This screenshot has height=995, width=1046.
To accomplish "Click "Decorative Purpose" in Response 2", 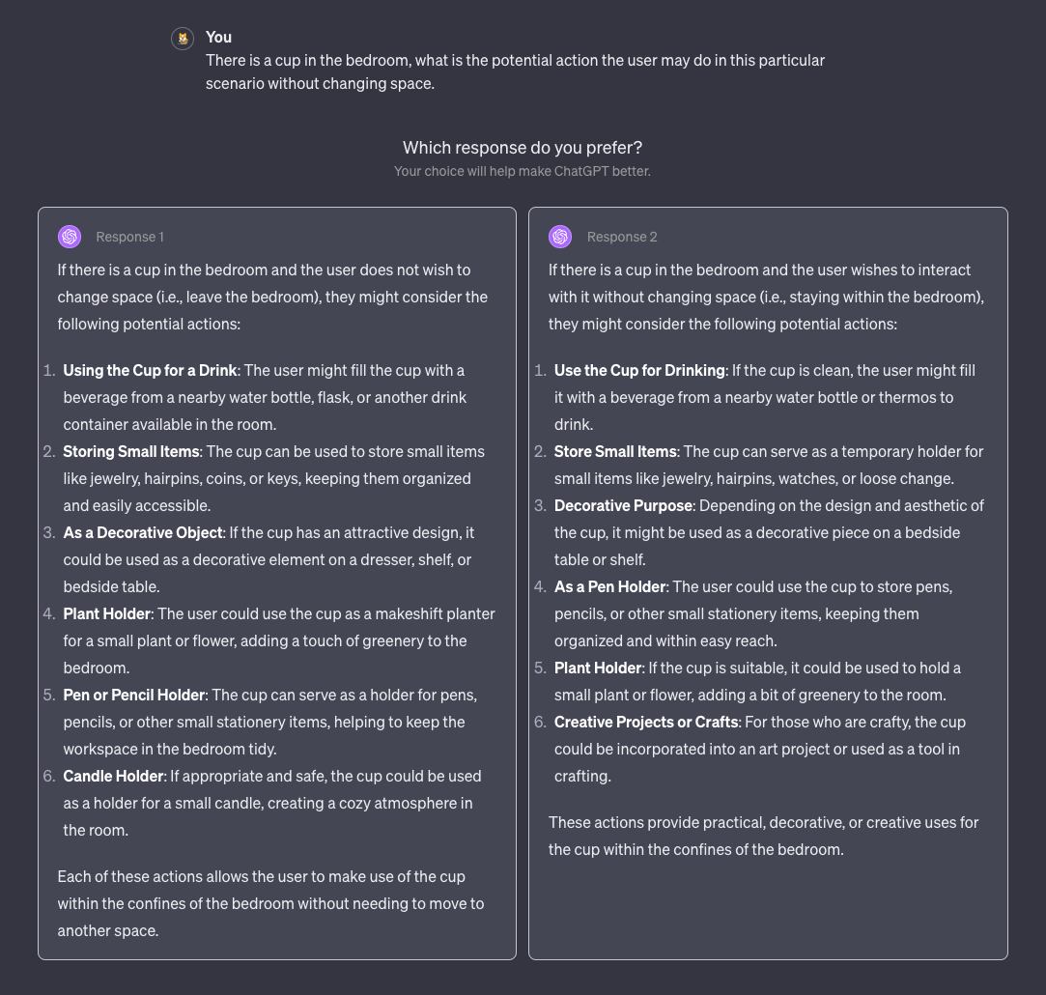I will click(623, 505).
